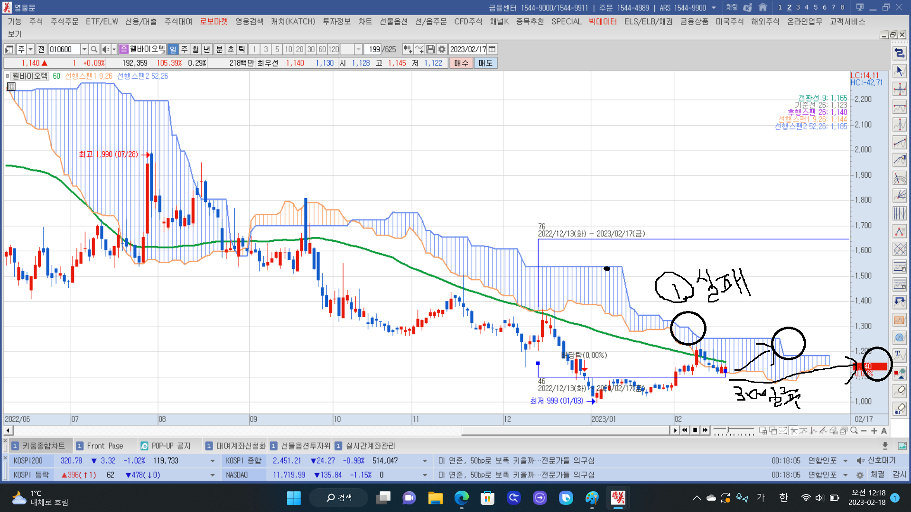This screenshot has height=512, width=911.
Task: Click the eraser tool in right toolbar
Action: coord(899,391)
